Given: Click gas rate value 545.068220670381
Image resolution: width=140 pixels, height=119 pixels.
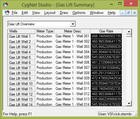Looking at the screenshot, I should point(106,57).
